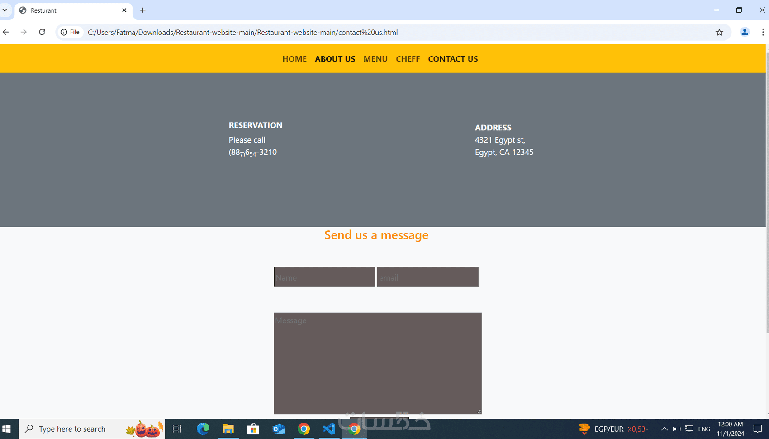View site information File icon
Screen dimensions: 769x439
[70, 32]
